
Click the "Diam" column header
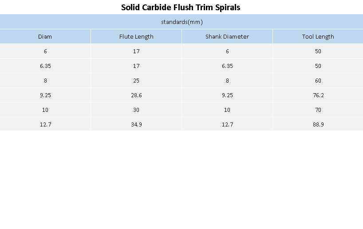click(x=45, y=36)
